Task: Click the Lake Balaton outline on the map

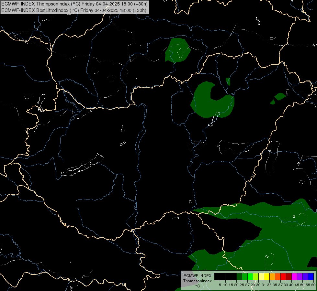Action: (82, 166)
